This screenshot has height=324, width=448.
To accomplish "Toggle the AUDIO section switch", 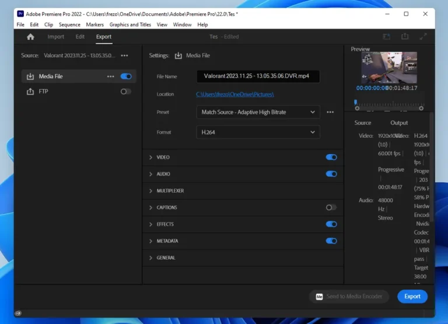I will coord(331,174).
